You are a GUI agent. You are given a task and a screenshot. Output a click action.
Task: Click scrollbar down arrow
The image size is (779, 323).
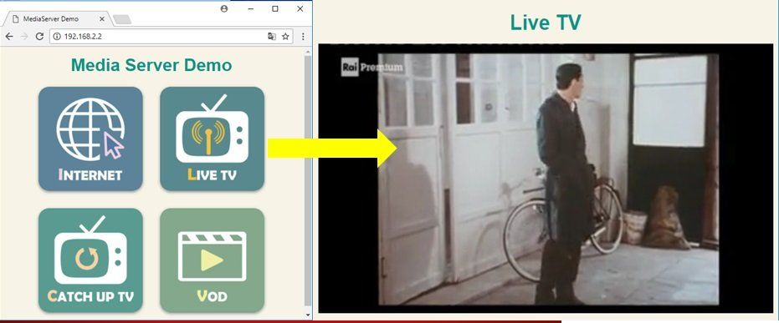pyautogui.click(x=308, y=315)
